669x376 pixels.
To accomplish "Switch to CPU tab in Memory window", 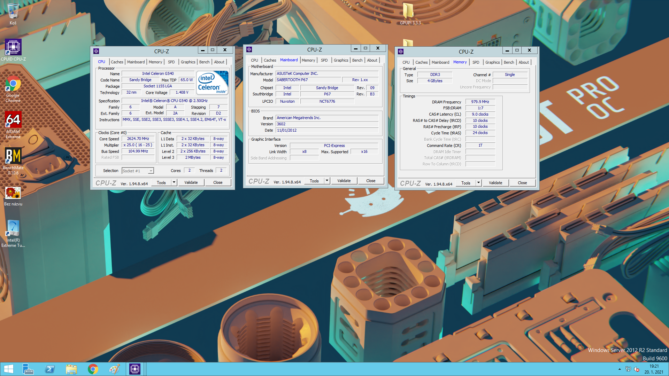I will pyautogui.click(x=406, y=62).
